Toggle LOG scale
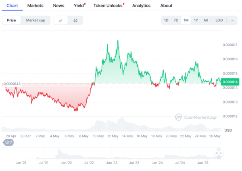242x171 pixels. click(x=219, y=20)
